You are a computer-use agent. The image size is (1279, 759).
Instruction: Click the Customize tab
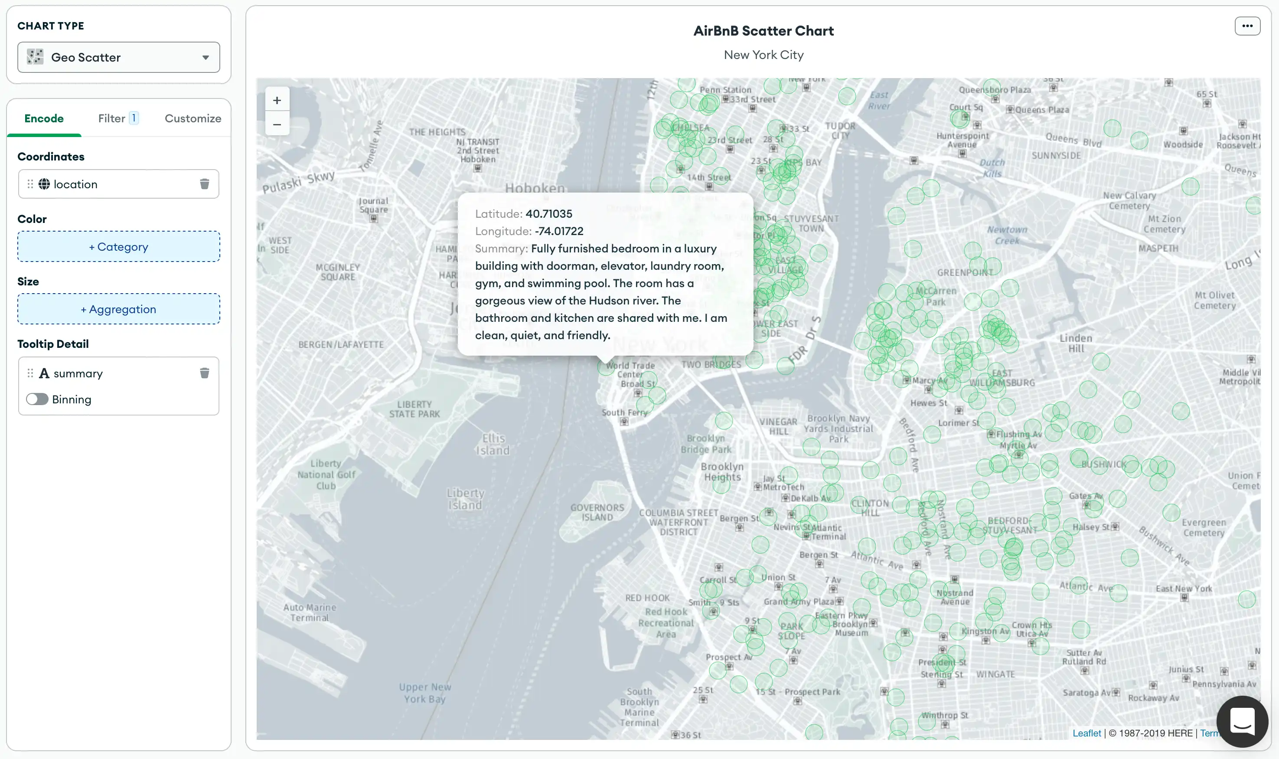click(193, 118)
